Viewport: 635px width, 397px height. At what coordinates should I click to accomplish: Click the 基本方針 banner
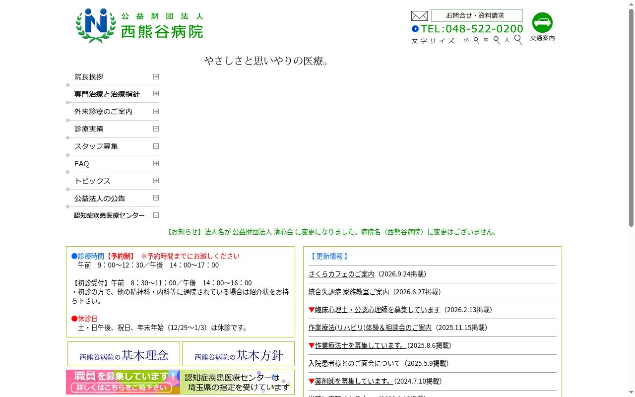coord(238,354)
